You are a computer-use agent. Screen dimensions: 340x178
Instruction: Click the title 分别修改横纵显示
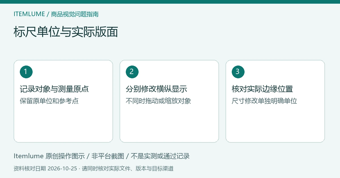156,89
